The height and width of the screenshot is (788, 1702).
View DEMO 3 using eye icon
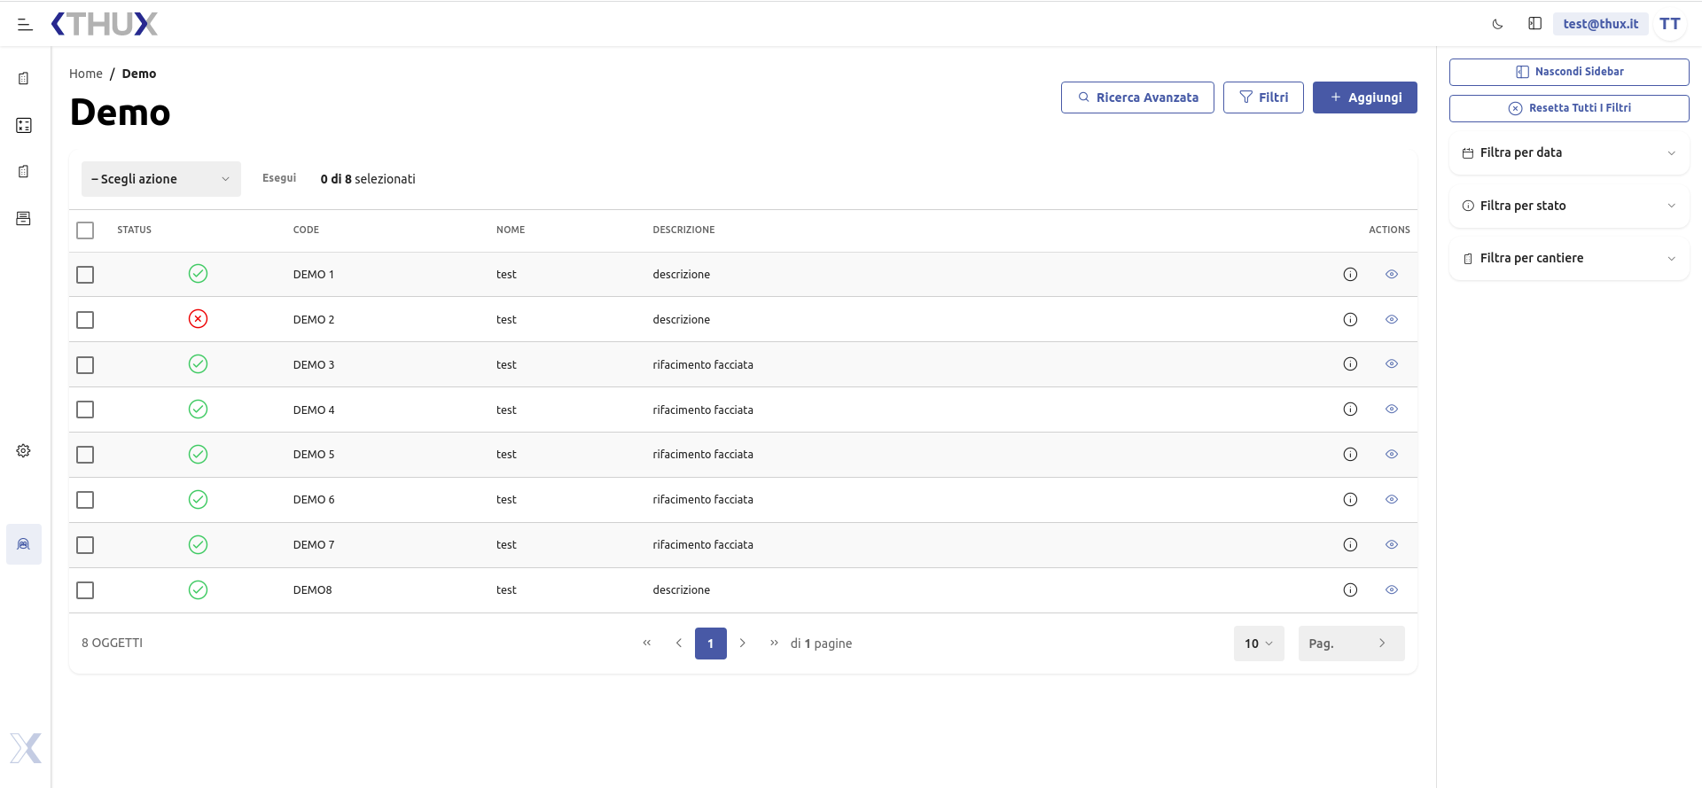click(1391, 364)
